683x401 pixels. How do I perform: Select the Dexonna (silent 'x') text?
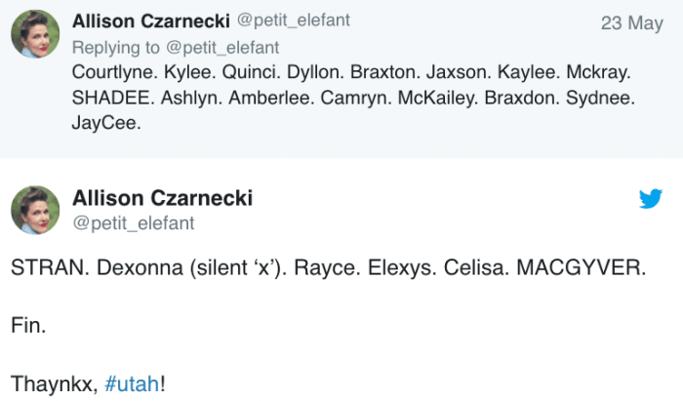point(191,268)
